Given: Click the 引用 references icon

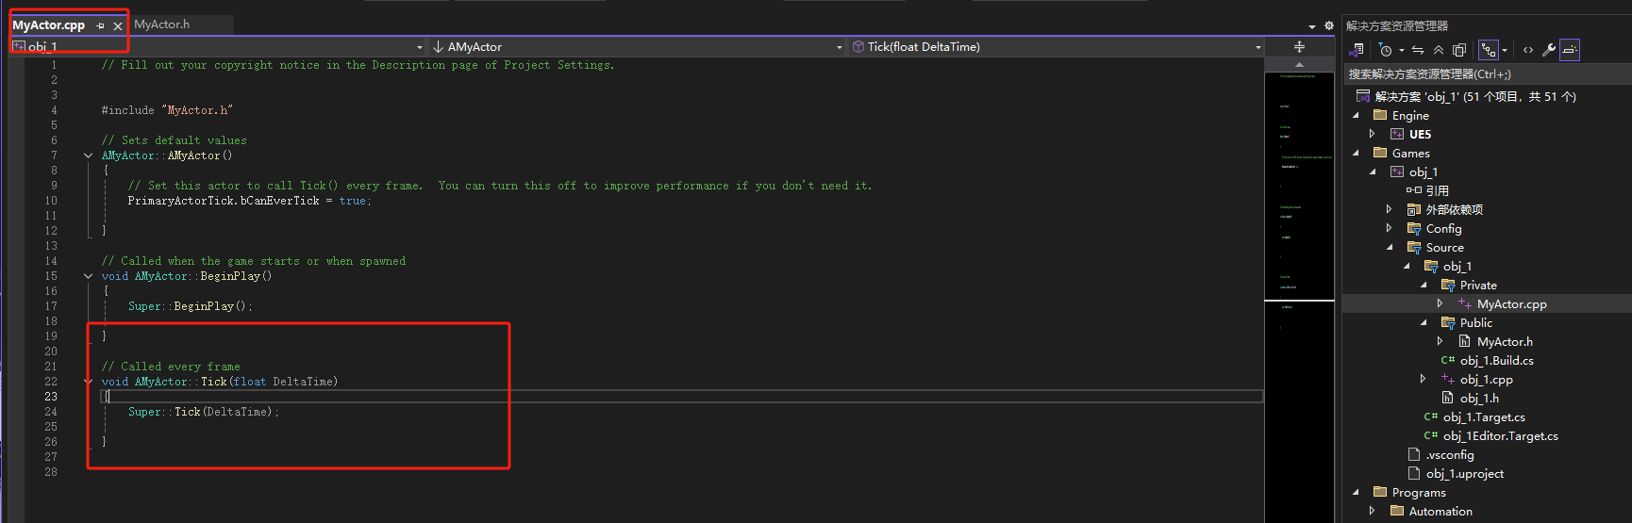Looking at the screenshot, I should [x=1414, y=190].
